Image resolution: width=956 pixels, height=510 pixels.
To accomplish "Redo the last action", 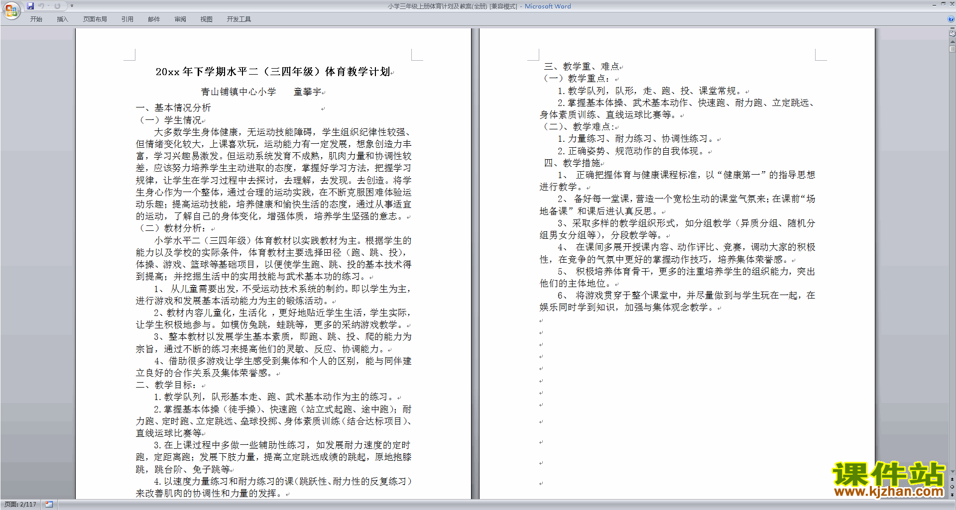I will [x=57, y=6].
